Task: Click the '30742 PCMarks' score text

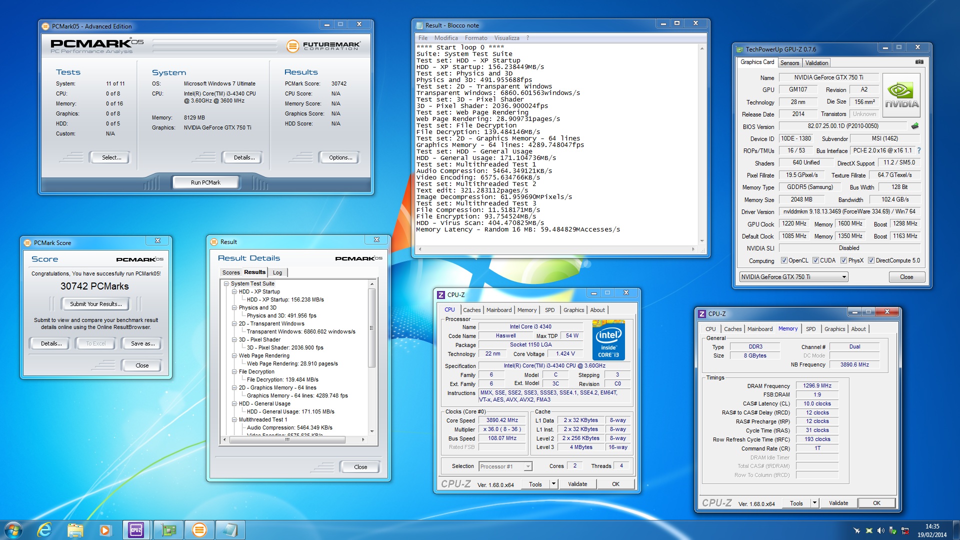Action: 95,286
